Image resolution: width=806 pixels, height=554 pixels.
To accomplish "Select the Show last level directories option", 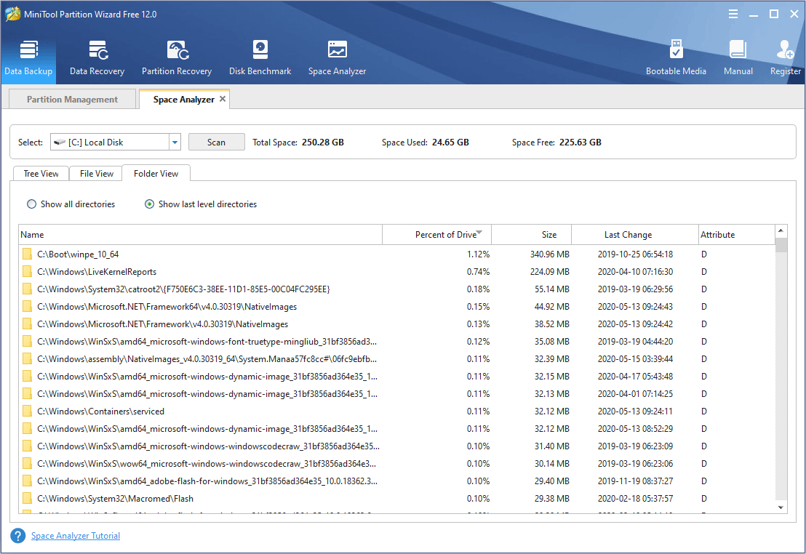I will (150, 204).
